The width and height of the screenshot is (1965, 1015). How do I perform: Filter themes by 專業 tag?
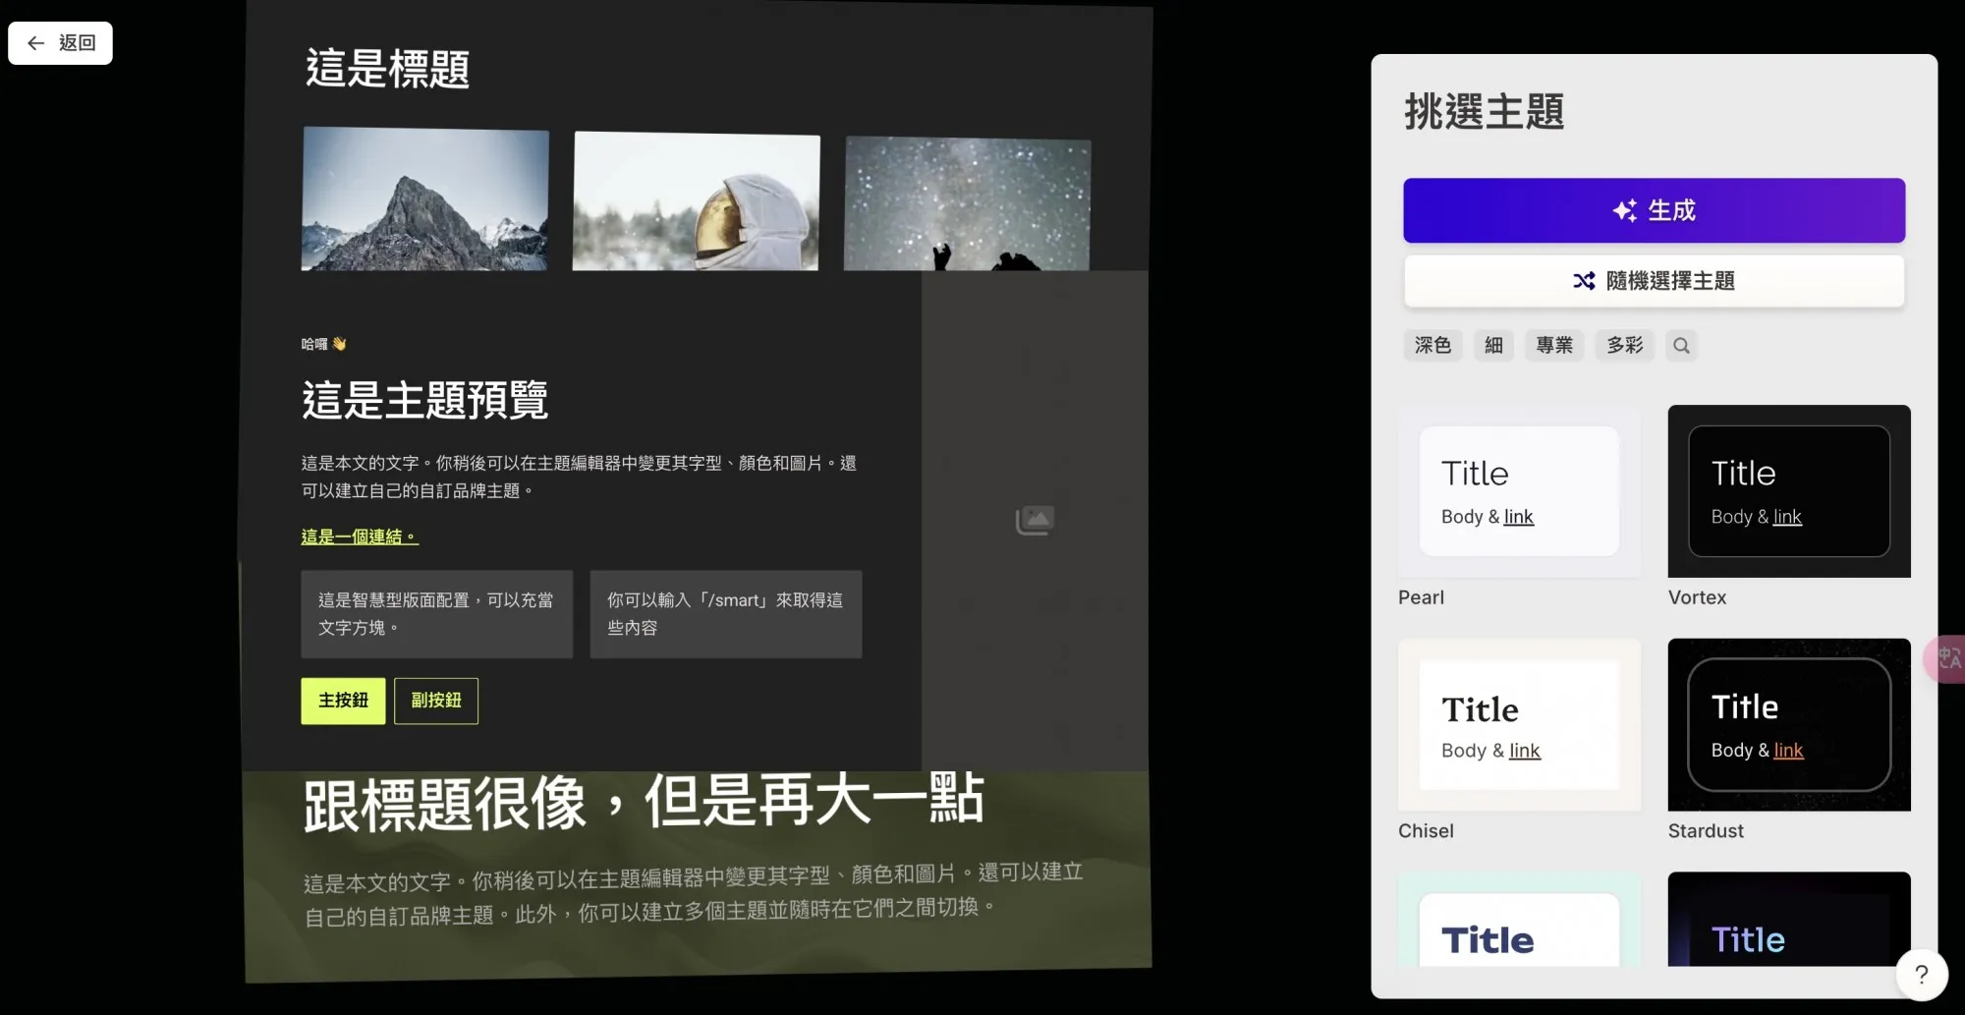(x=1554, y=345)
